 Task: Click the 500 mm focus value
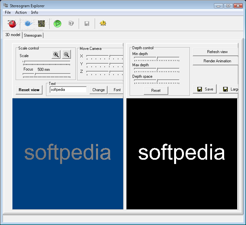pyautogui.click(x=44, y=70)
